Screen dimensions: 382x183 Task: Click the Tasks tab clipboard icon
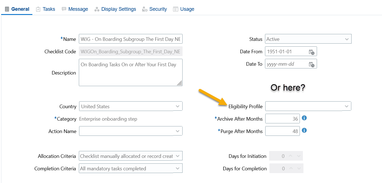(38, 9)
